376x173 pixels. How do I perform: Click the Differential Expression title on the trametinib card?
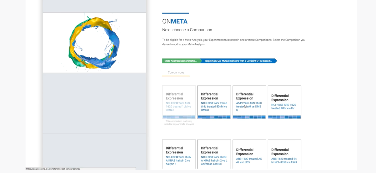coord(210,96)
